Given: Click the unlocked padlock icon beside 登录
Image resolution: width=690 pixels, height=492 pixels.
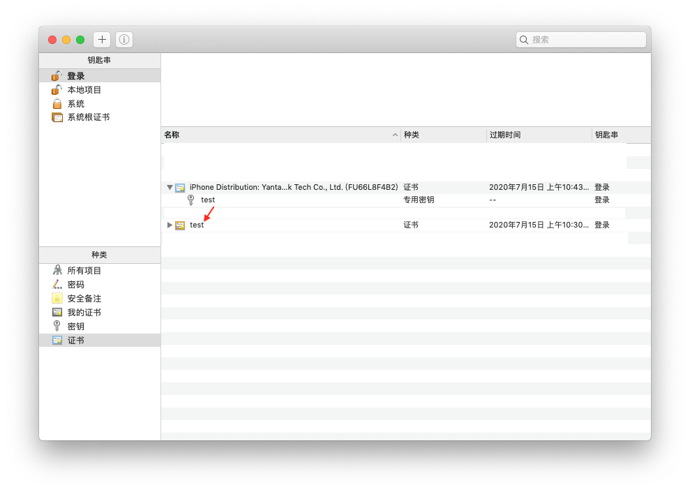Looking at the screenshot, I should pos(57,75).
